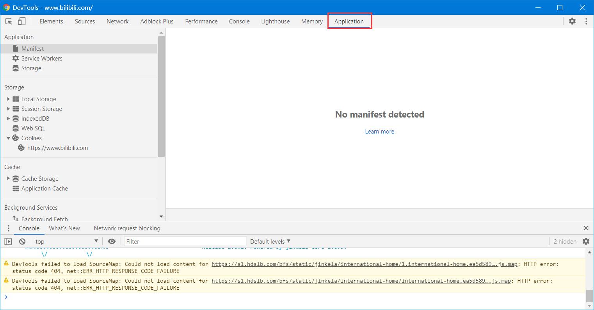594x310 pixels.
Task: Click the Cookies cookie icon
Action: pyautogui.click(x=16, y=138)
